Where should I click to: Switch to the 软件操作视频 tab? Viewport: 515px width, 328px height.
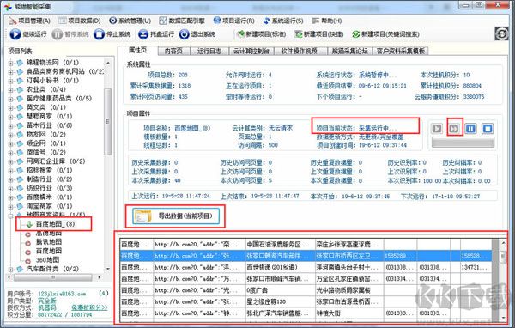tap(300, 51)
